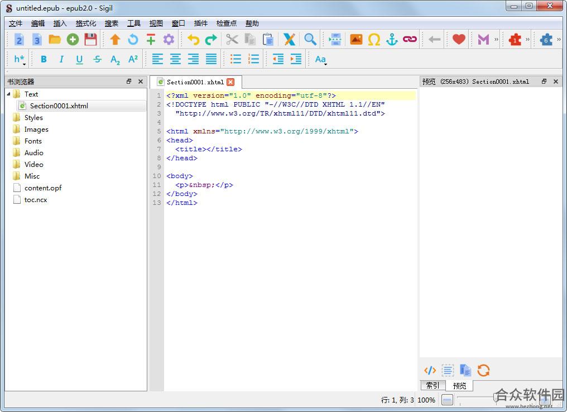Decrease indent level
567x412 pixels.
(x=278, y=59)
